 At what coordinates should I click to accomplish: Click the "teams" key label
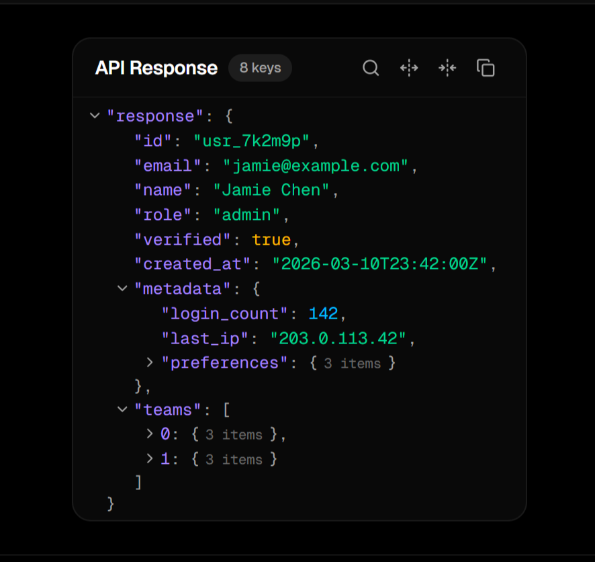tap(168, 409)
